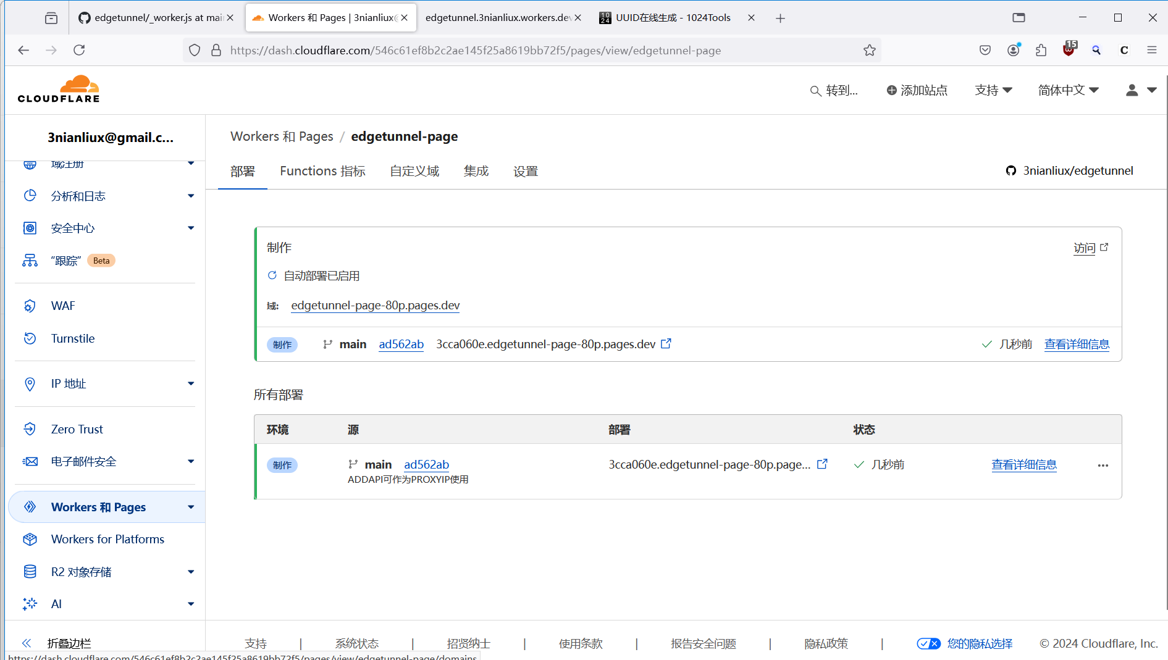Open the R2 对象存储 sidebar icon
This screenshot has height=660, width=1168.
tap(30, 572)
